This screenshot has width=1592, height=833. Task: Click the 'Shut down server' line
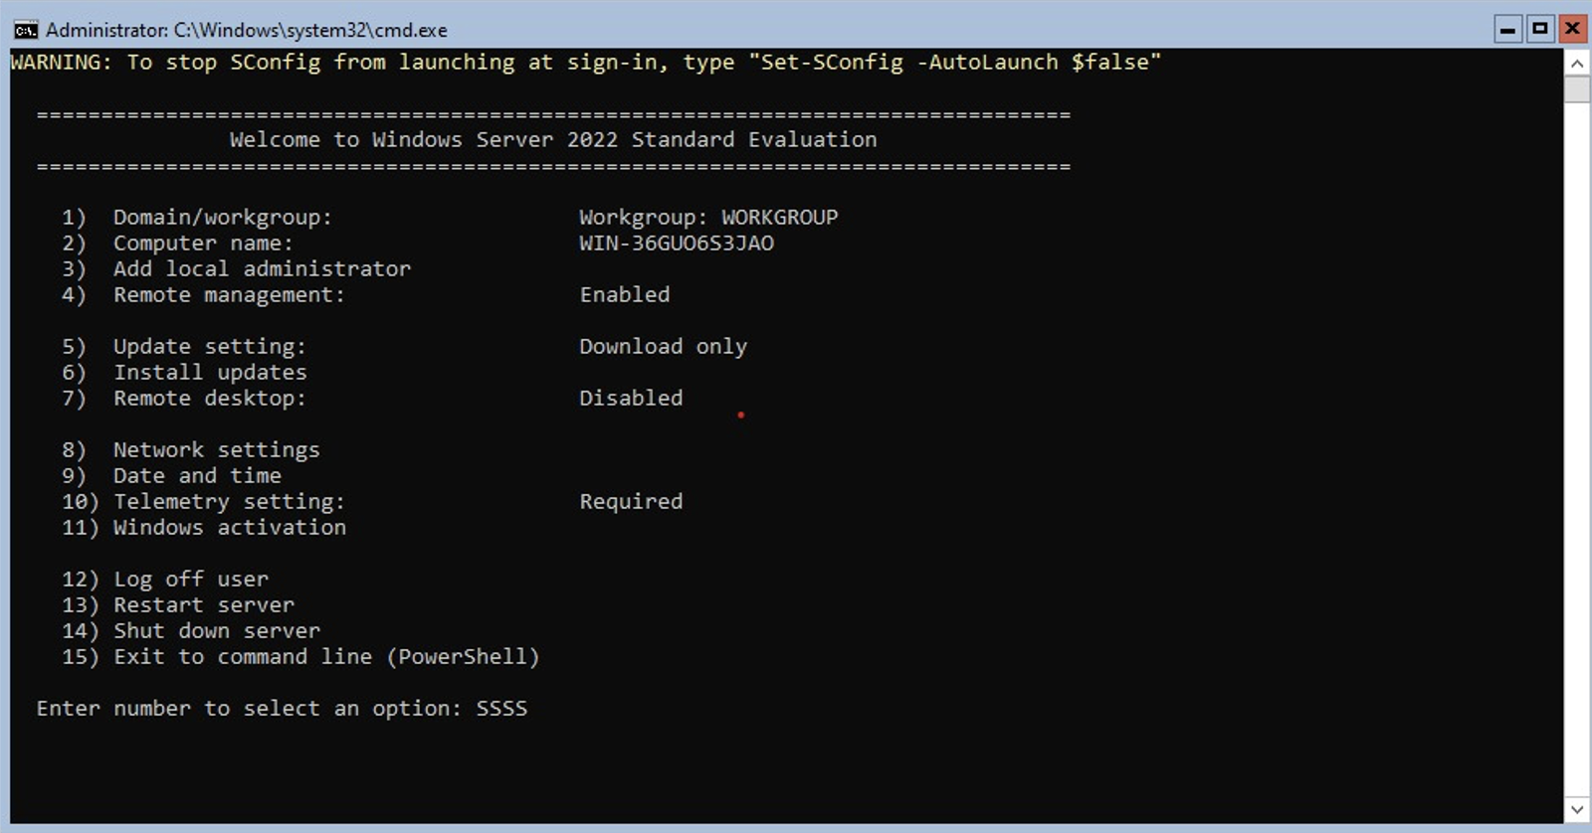(x=217, y=631)
